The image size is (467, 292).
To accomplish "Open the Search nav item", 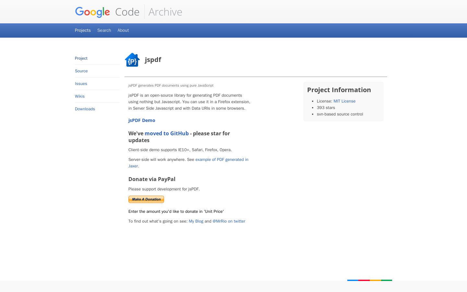I will pyautogui.click(x=104, y=30).
